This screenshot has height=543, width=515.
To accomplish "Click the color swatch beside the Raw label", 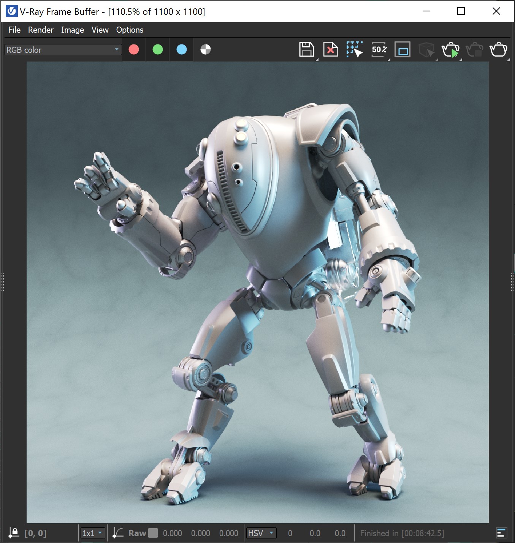I will (x=153, y=533).
